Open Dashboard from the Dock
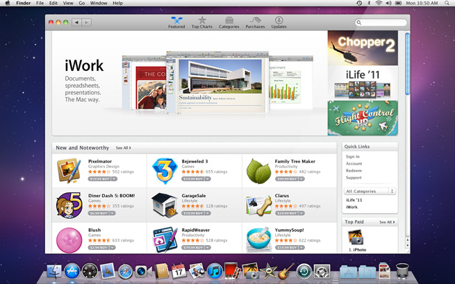 pos(90,272)
